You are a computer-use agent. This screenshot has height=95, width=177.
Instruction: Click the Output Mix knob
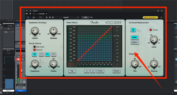135,64
